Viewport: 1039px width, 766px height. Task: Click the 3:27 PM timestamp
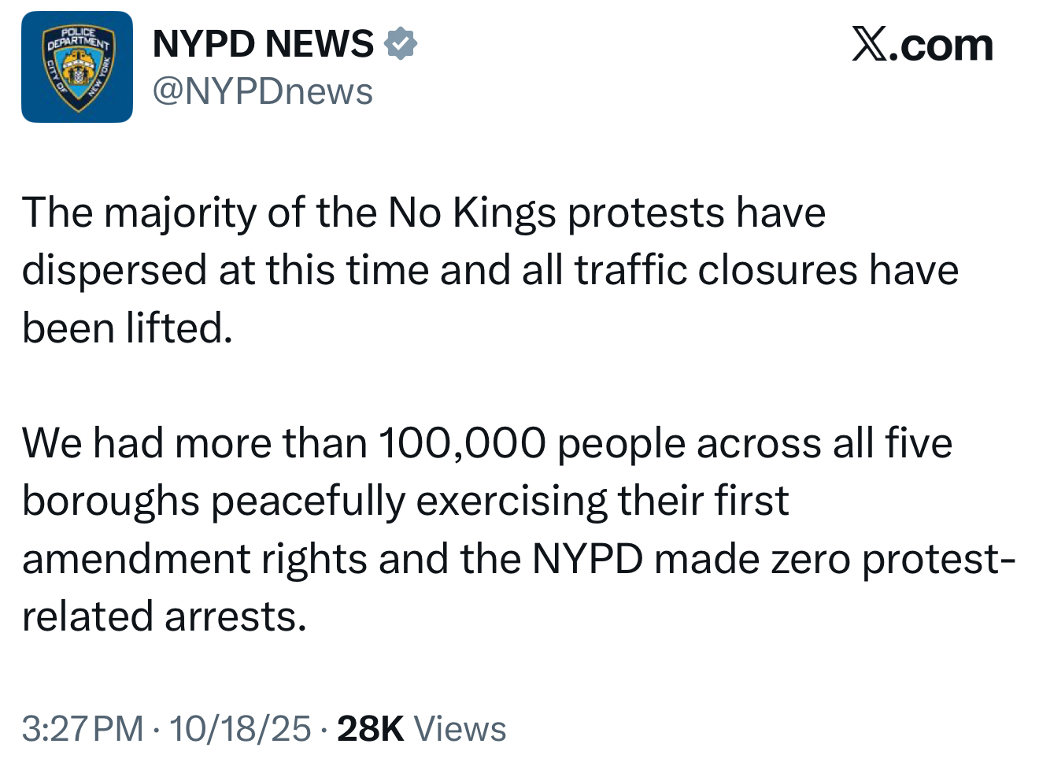(83, 728)
